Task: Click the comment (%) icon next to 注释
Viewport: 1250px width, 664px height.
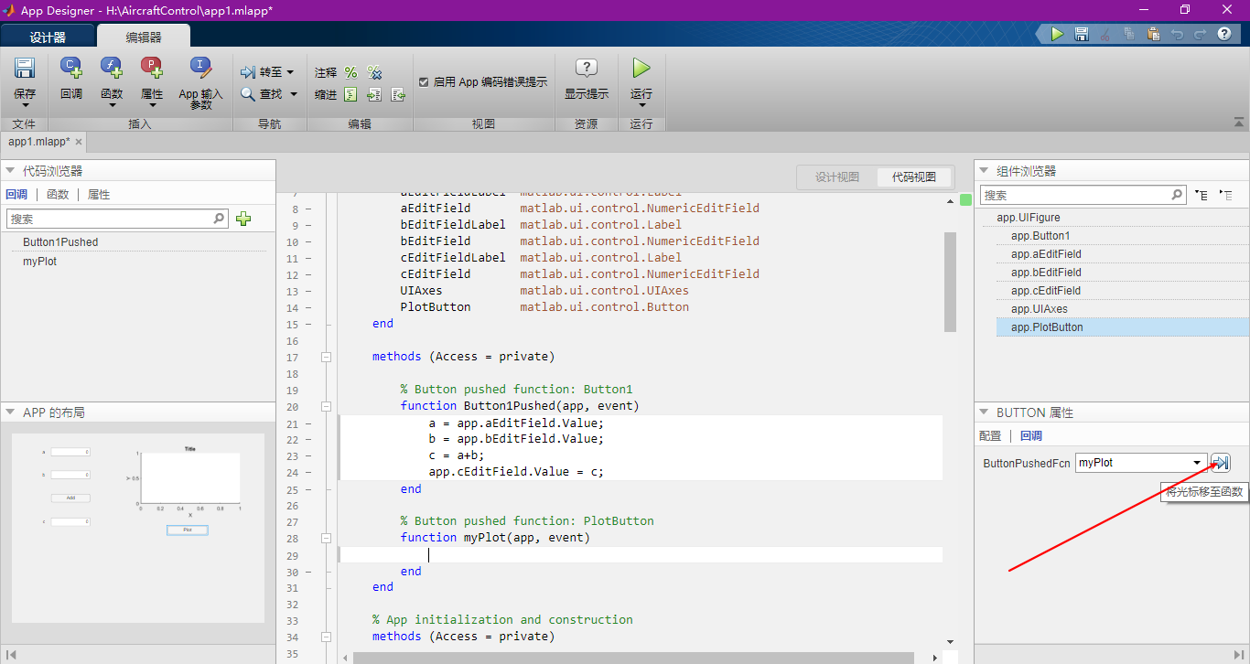Action: pyautogui.click(x=350, y=72)
